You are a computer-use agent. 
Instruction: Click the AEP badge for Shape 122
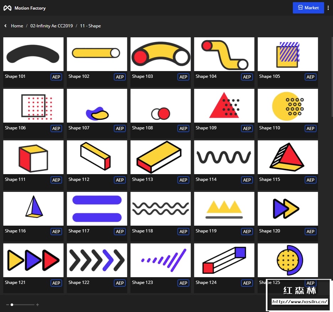tap(120, 283)
